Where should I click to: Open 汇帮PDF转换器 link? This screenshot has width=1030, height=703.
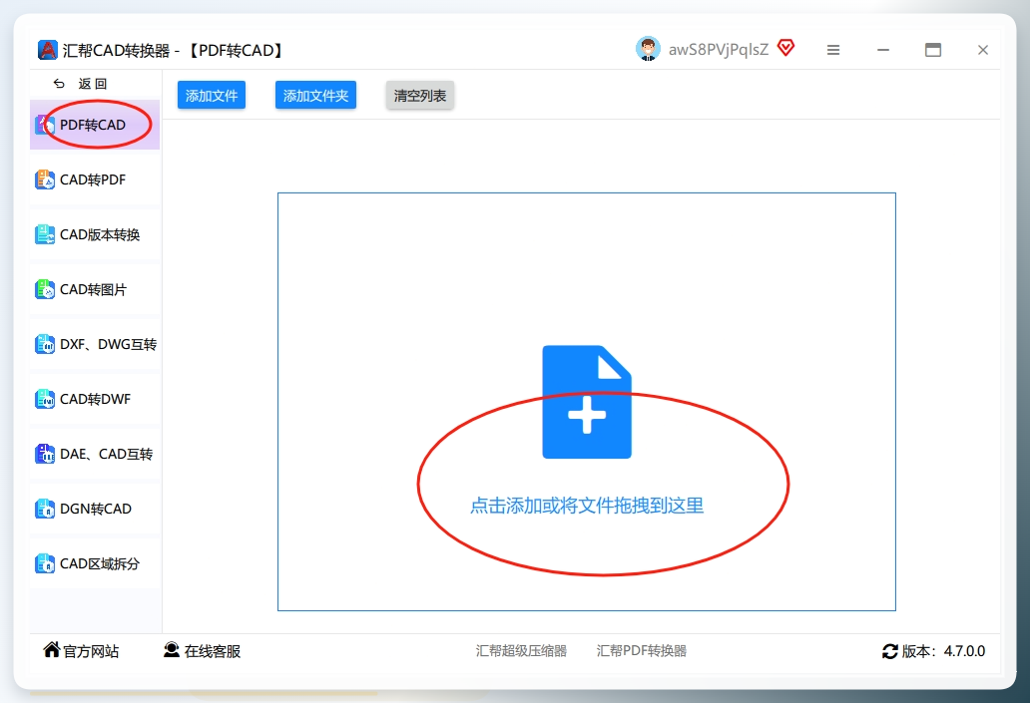[641, 650]
